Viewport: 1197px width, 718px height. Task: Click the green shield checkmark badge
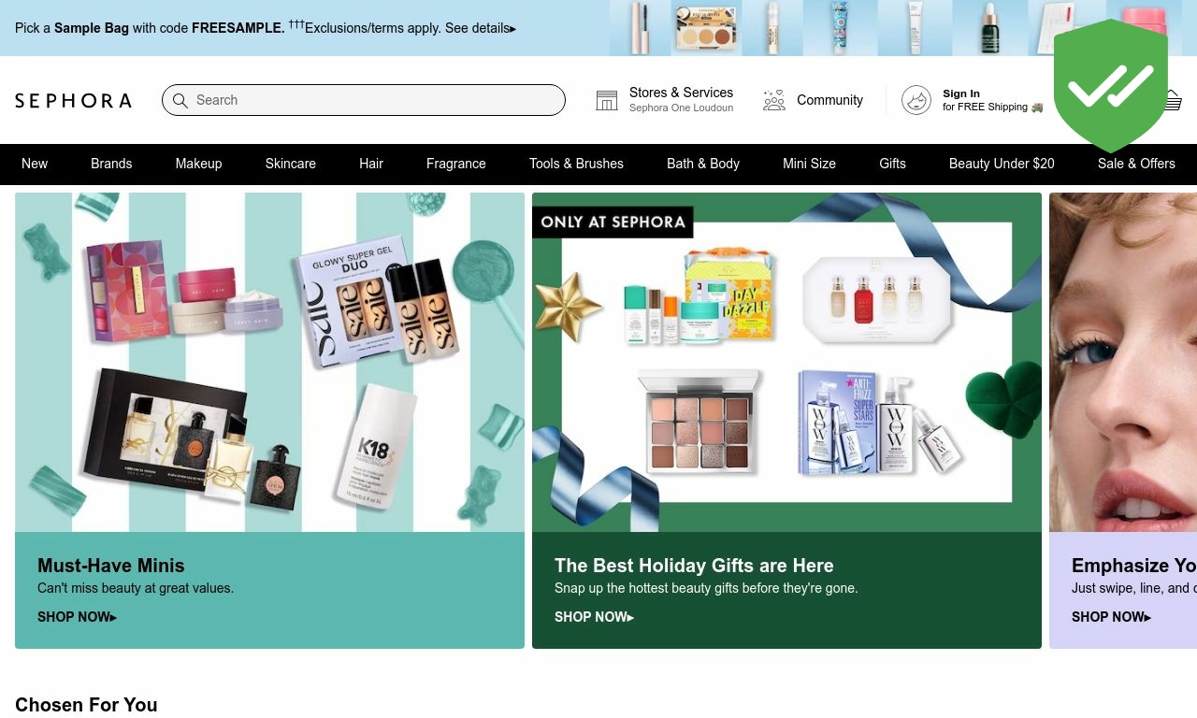pyautogui.click(x=1111, y=86)
